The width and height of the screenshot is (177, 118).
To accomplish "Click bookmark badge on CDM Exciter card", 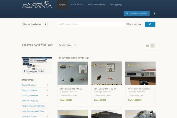I will point(61,65).
